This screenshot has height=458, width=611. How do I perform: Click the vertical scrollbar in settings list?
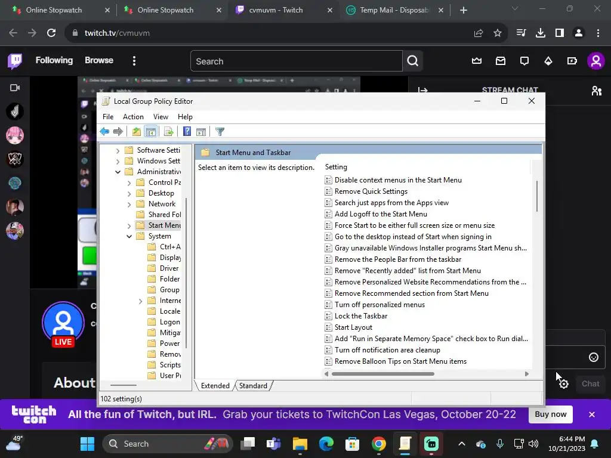537,196
